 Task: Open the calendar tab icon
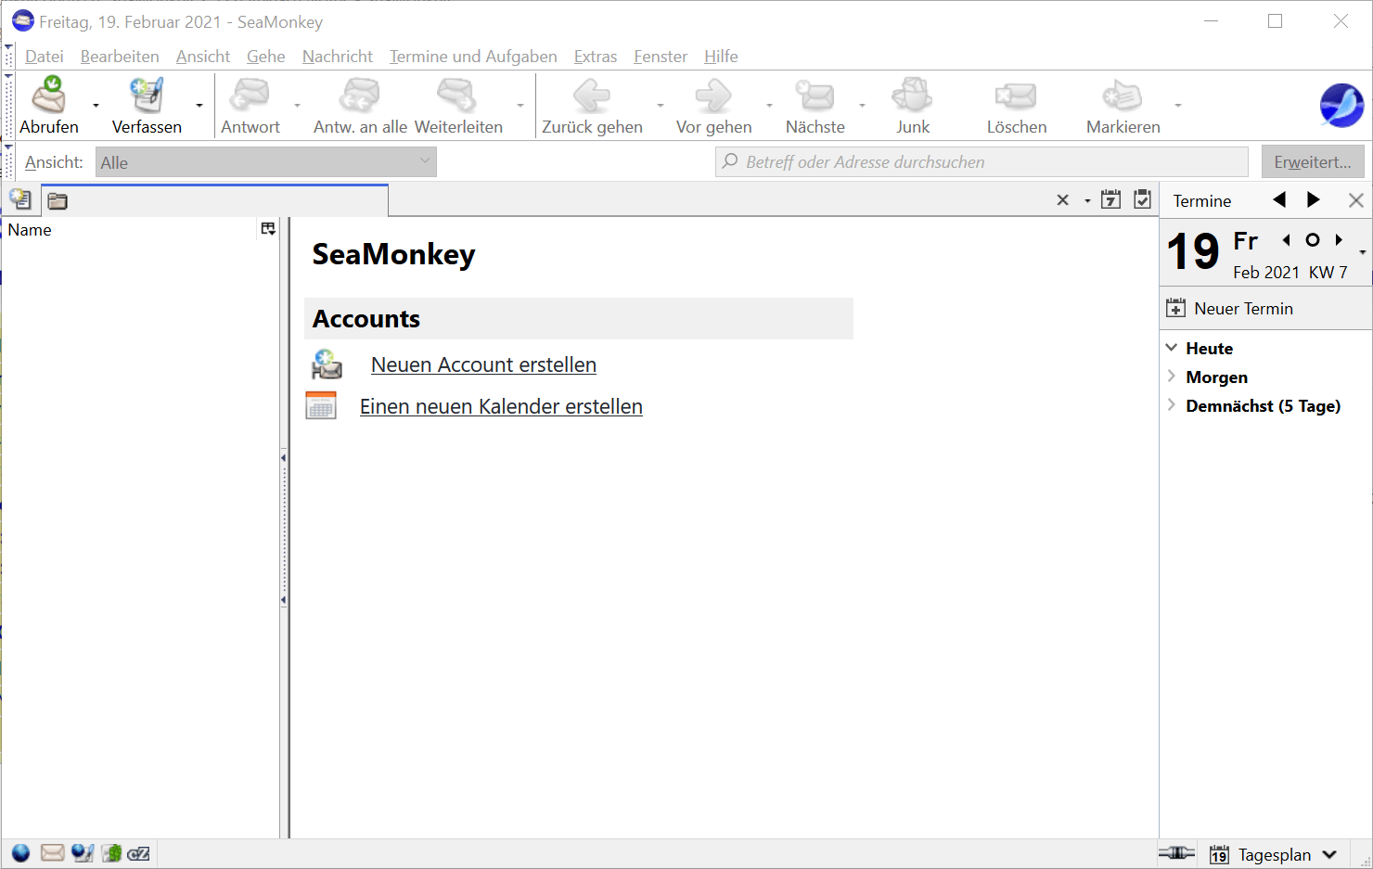[1110, 199]
